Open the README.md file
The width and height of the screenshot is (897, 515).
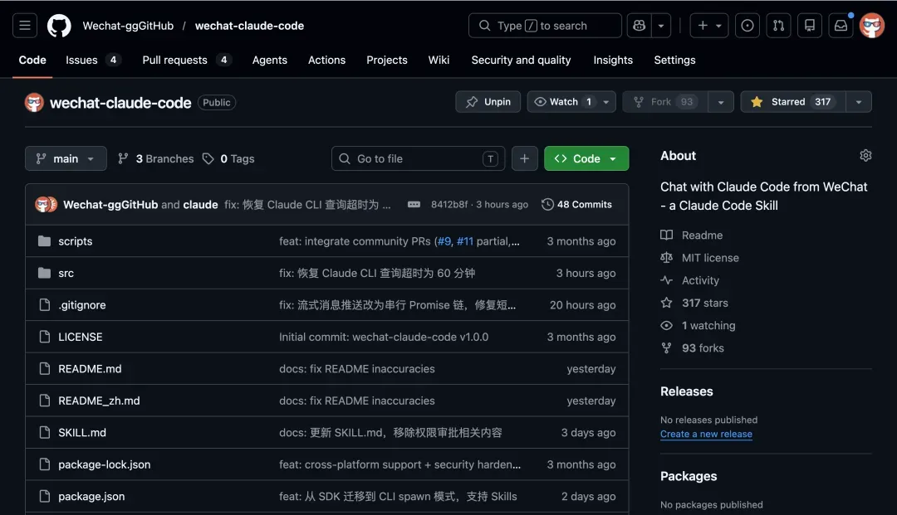click(90, 369)
